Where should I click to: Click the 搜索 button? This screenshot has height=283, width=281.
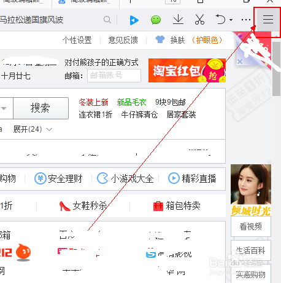40,108
